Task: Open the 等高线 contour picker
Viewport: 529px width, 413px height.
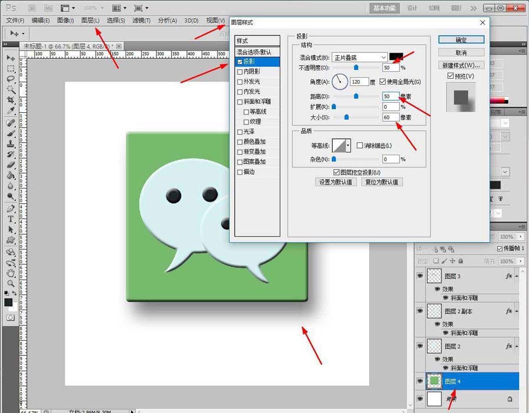Action: pyautogui.click(x=349, y=144)
